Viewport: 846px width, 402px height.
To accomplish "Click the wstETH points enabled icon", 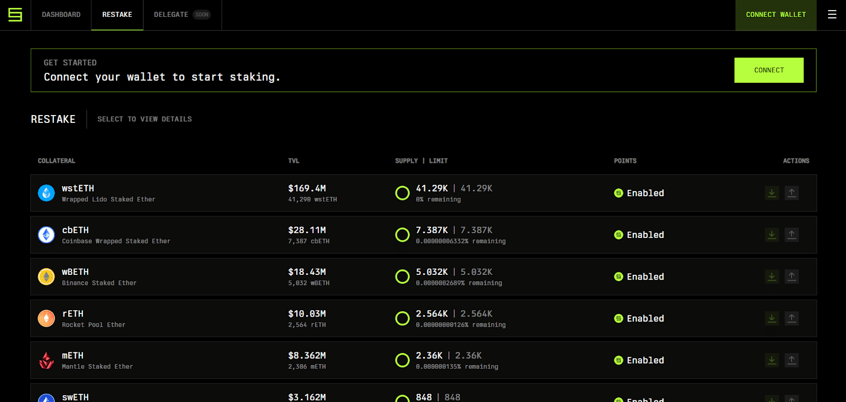I will pyautogui.click(x=619, y=193).
